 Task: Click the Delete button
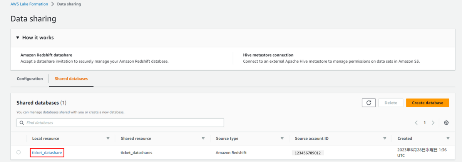391,103
